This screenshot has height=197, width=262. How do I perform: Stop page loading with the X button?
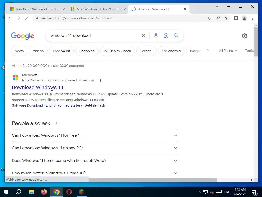27,18
